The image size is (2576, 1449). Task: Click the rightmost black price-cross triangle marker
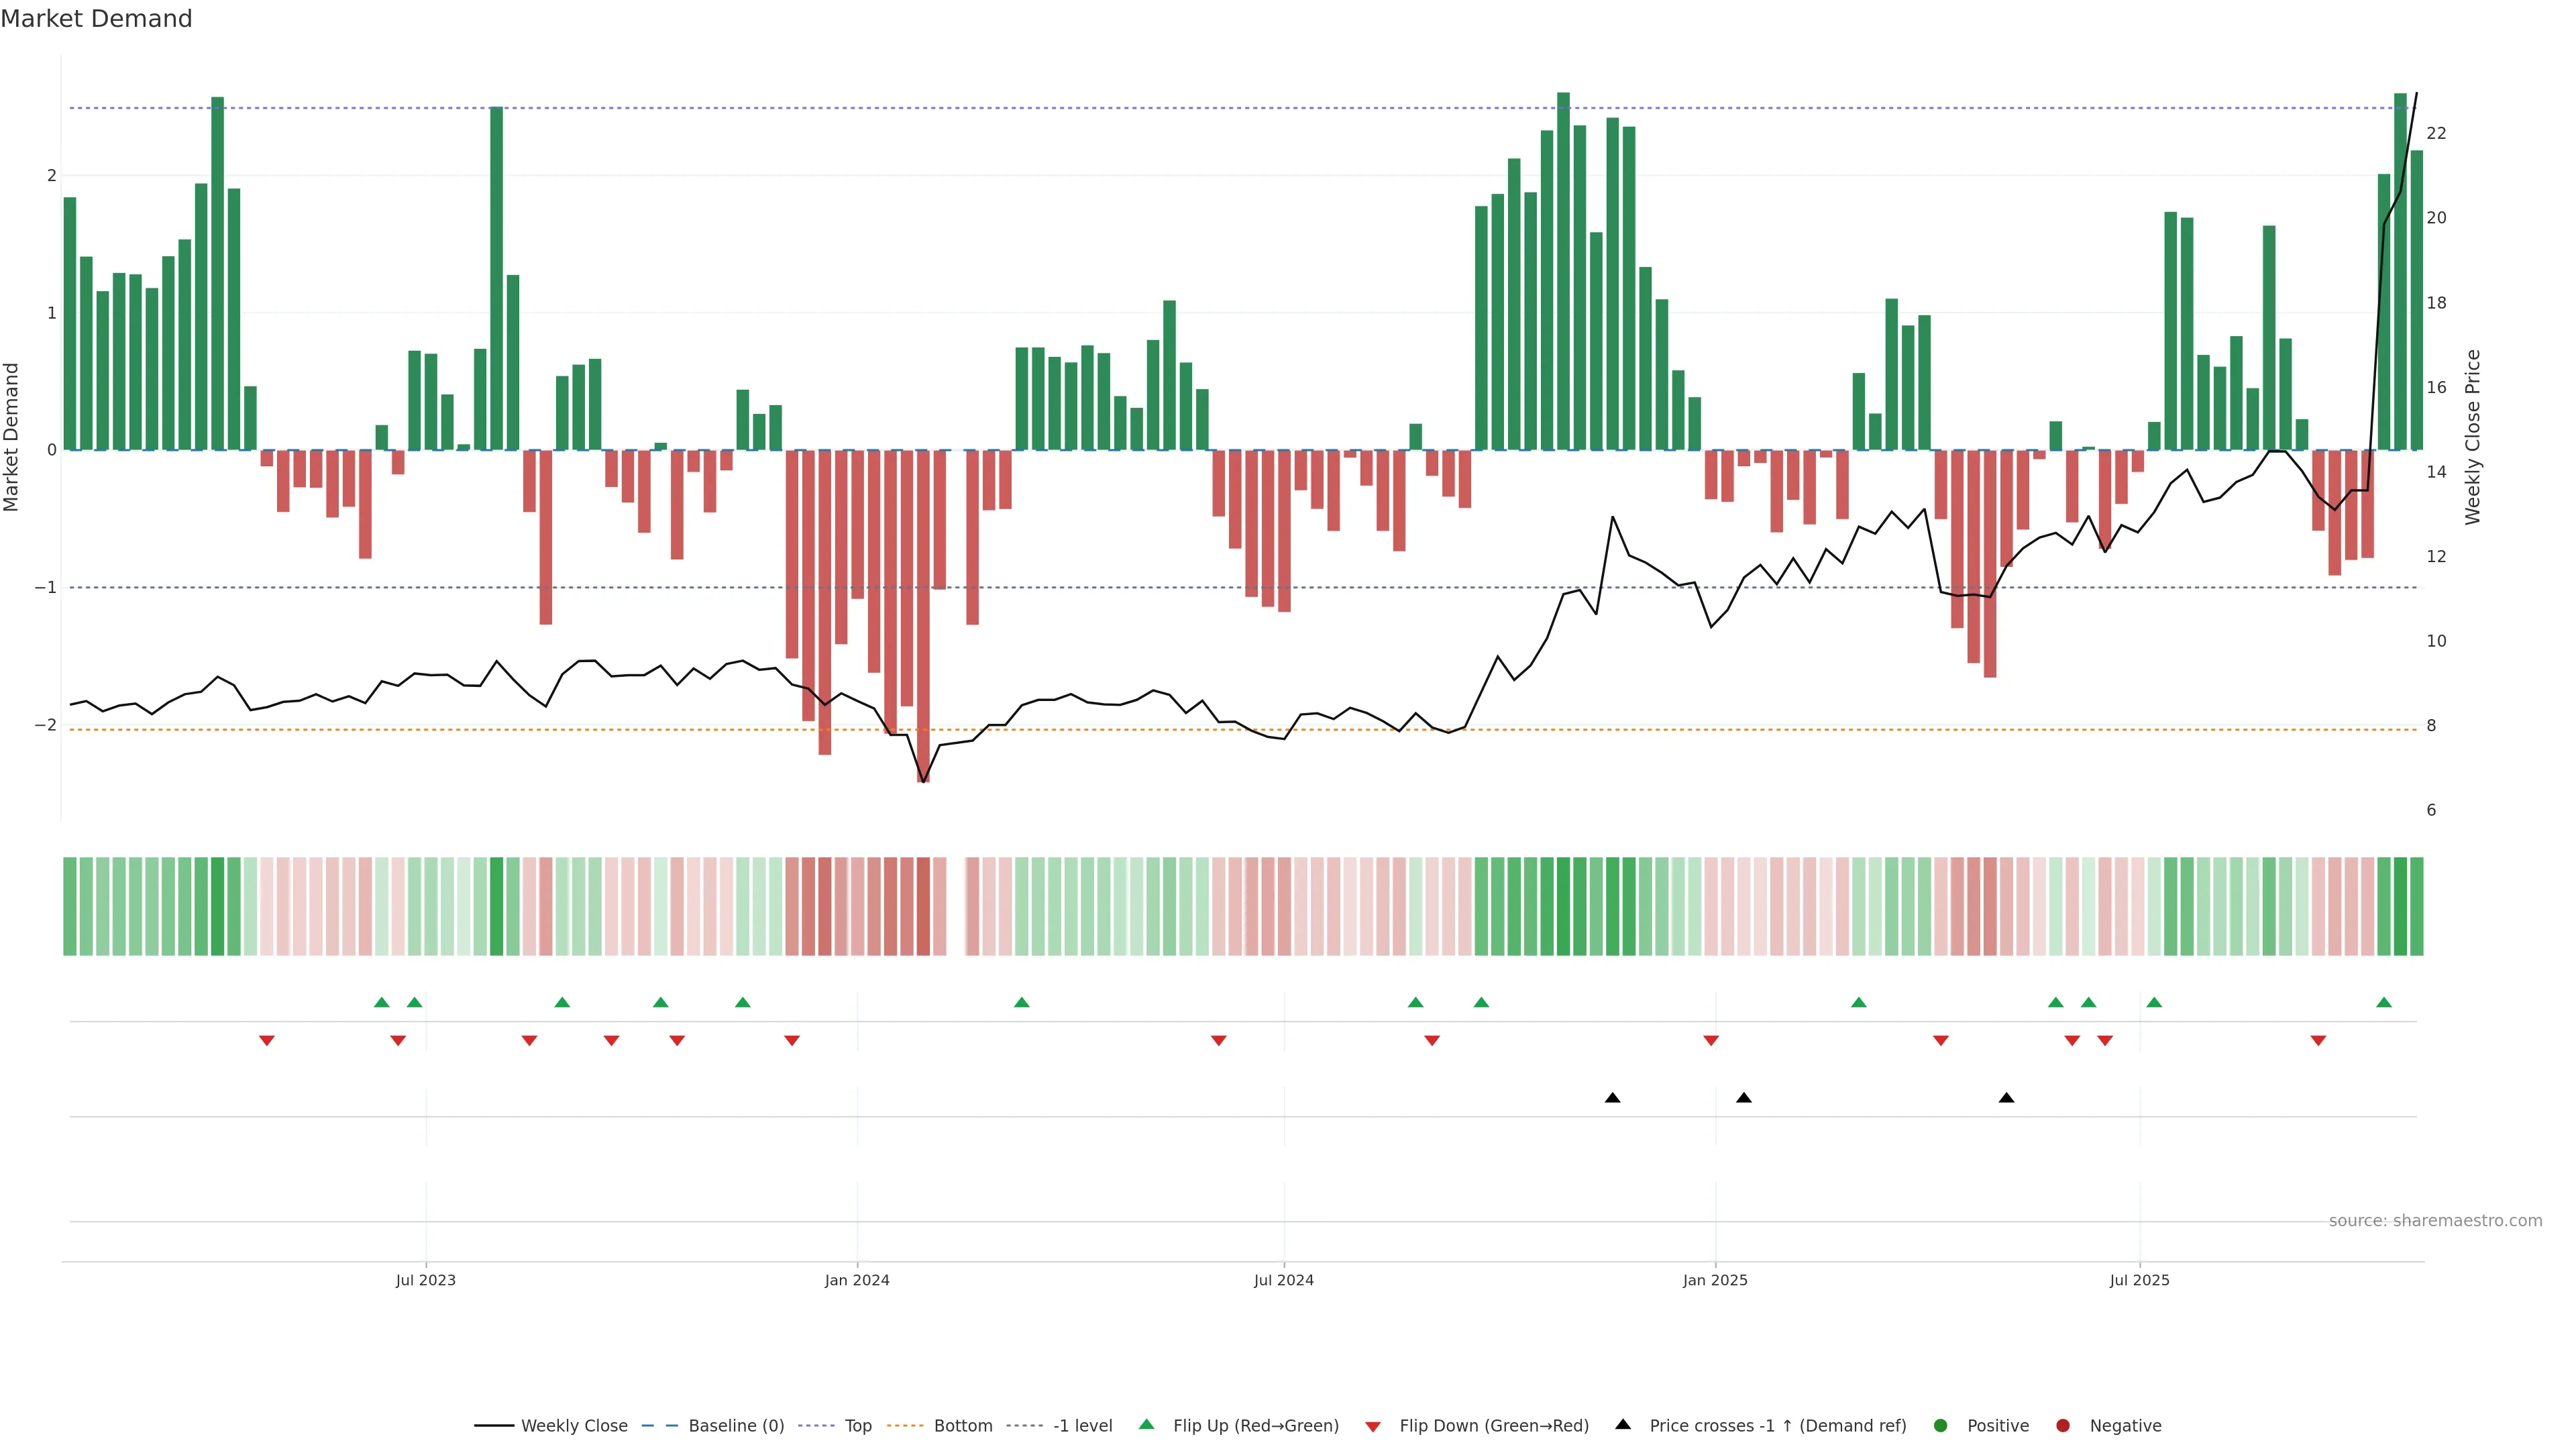coord(2006,1098)
